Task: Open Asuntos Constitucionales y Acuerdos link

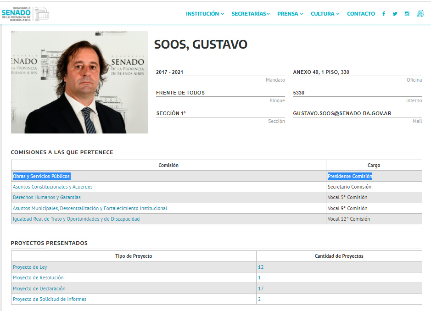Action: (x=53, y=187)
